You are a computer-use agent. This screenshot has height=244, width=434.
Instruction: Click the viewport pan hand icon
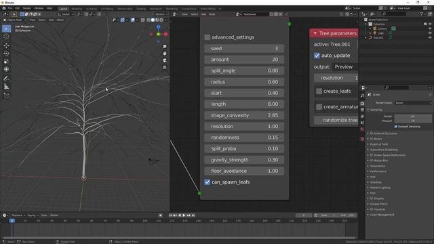165,54
